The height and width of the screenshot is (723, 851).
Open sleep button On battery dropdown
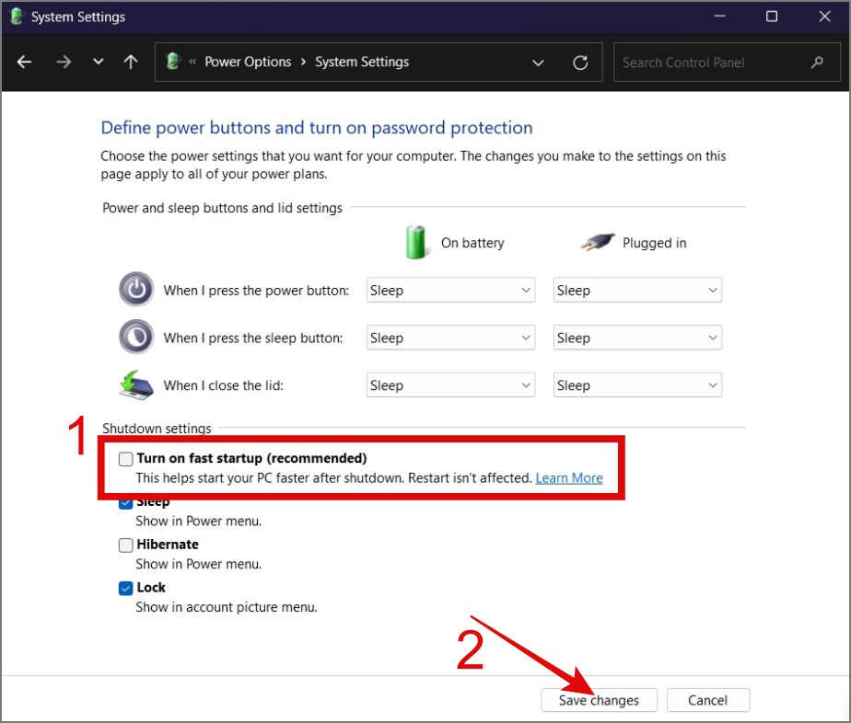pyautogui.click(x=450, y=339)
